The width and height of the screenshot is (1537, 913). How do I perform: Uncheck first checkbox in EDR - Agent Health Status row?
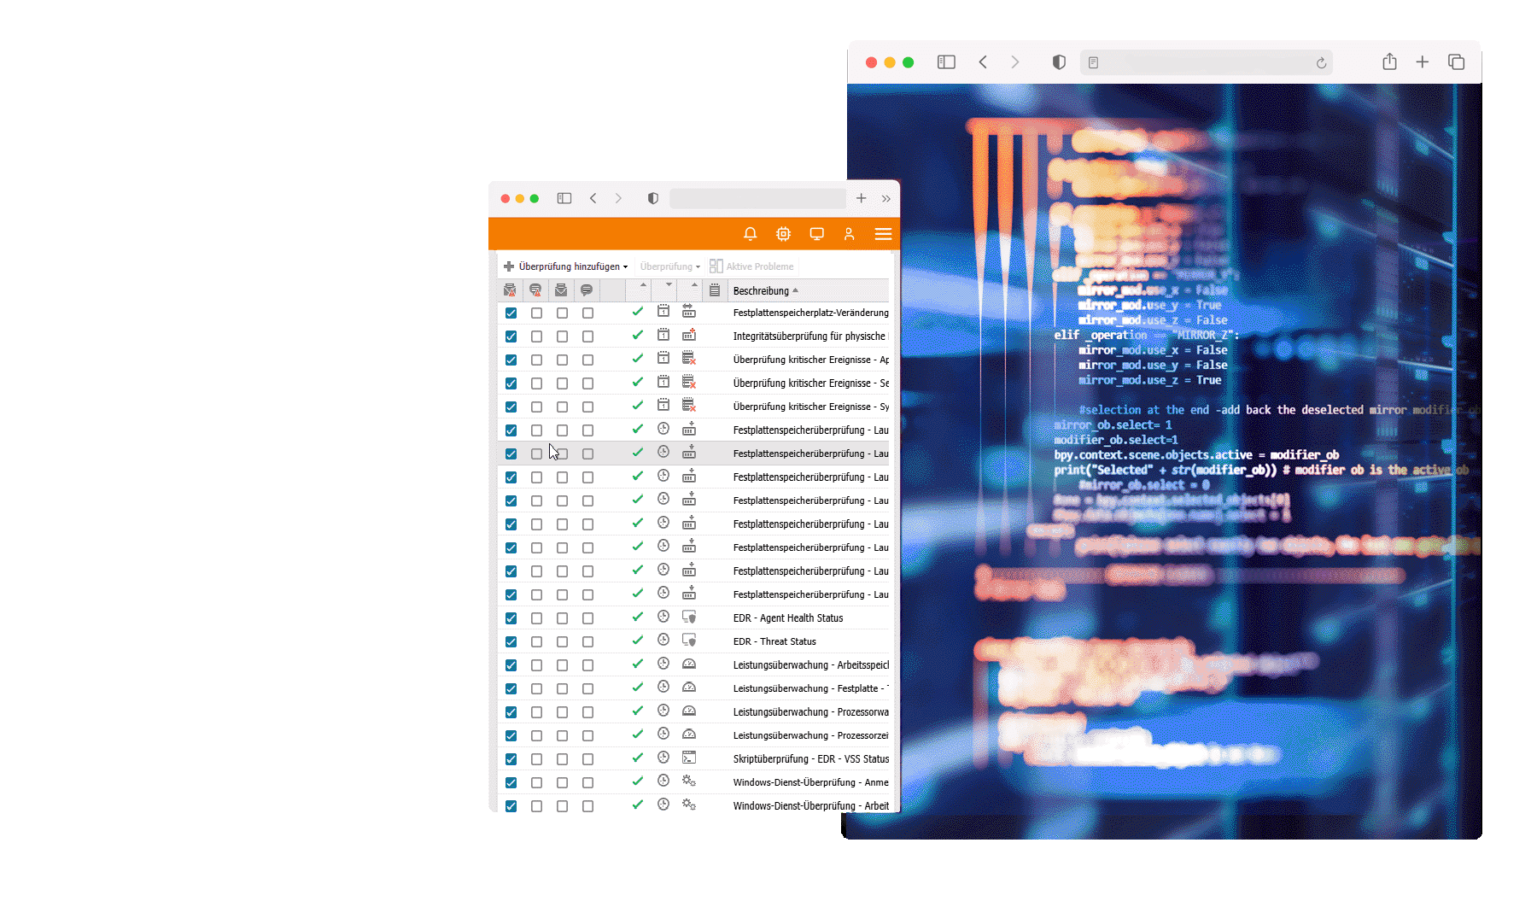tap(511, 618)
